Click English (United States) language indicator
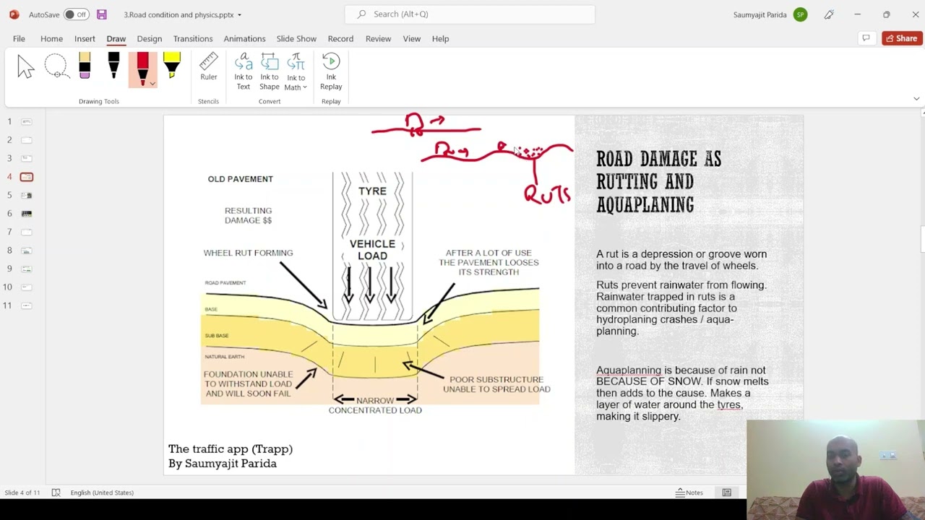The height and width of the screenshot is (520, 925). coord(102,493)
